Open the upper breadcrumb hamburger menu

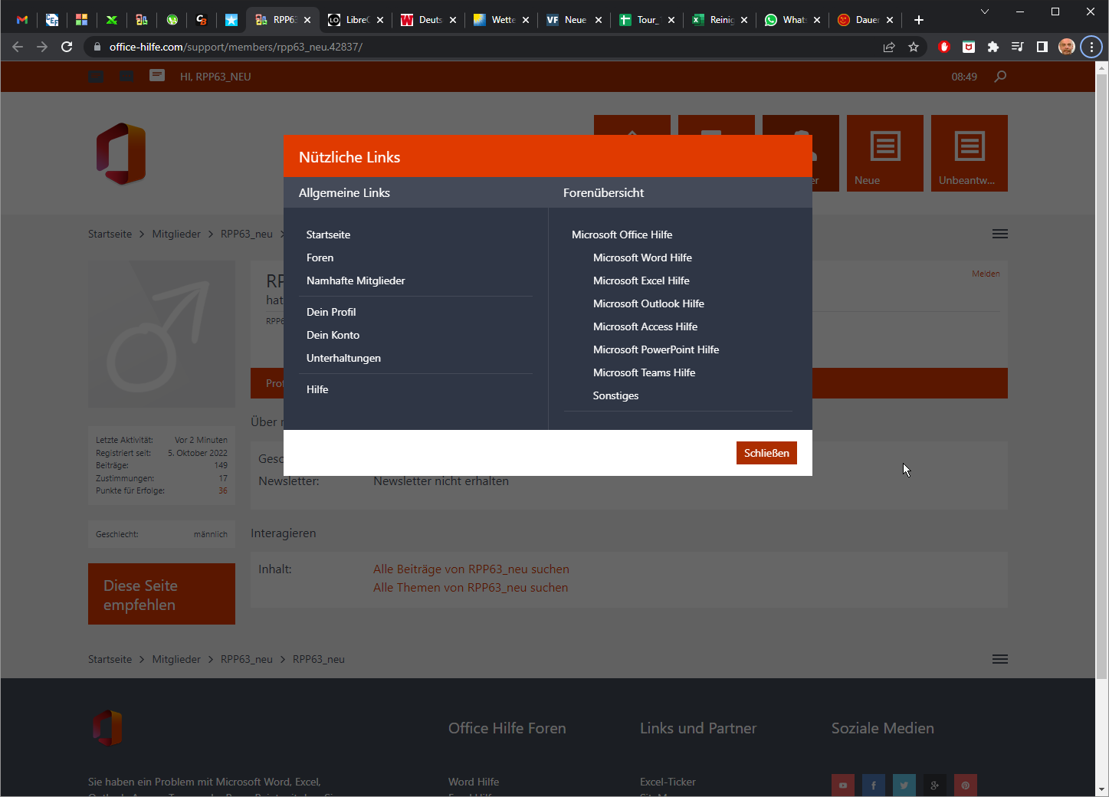coord(1000,234)
